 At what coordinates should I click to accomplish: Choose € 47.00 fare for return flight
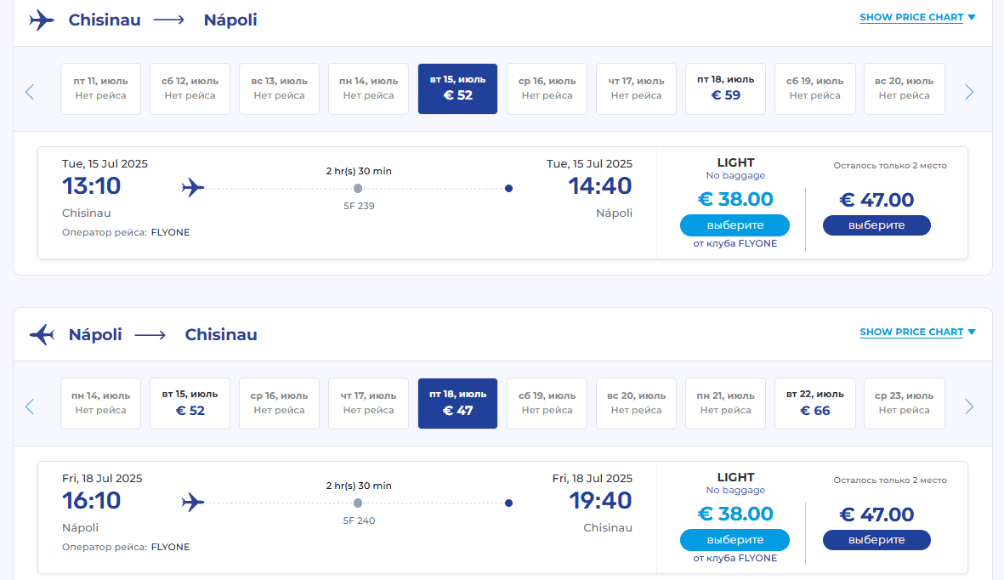(x=876, y=540)
